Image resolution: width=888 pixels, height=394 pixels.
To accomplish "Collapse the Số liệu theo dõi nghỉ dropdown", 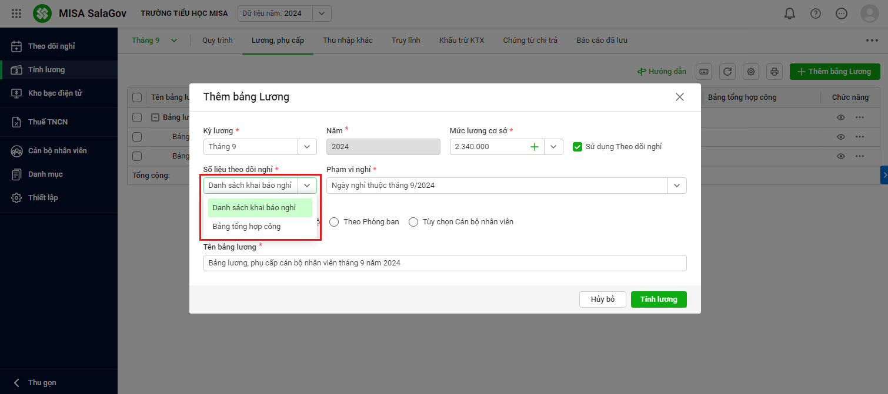I will (x=307, y=186).
